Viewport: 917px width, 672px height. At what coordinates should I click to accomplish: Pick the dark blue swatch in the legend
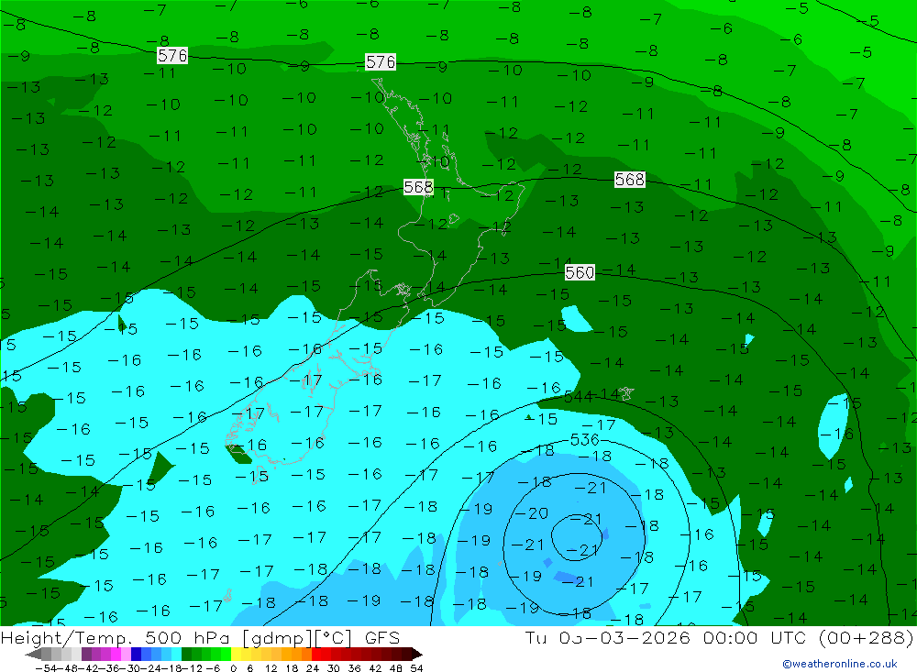point(136,655)
